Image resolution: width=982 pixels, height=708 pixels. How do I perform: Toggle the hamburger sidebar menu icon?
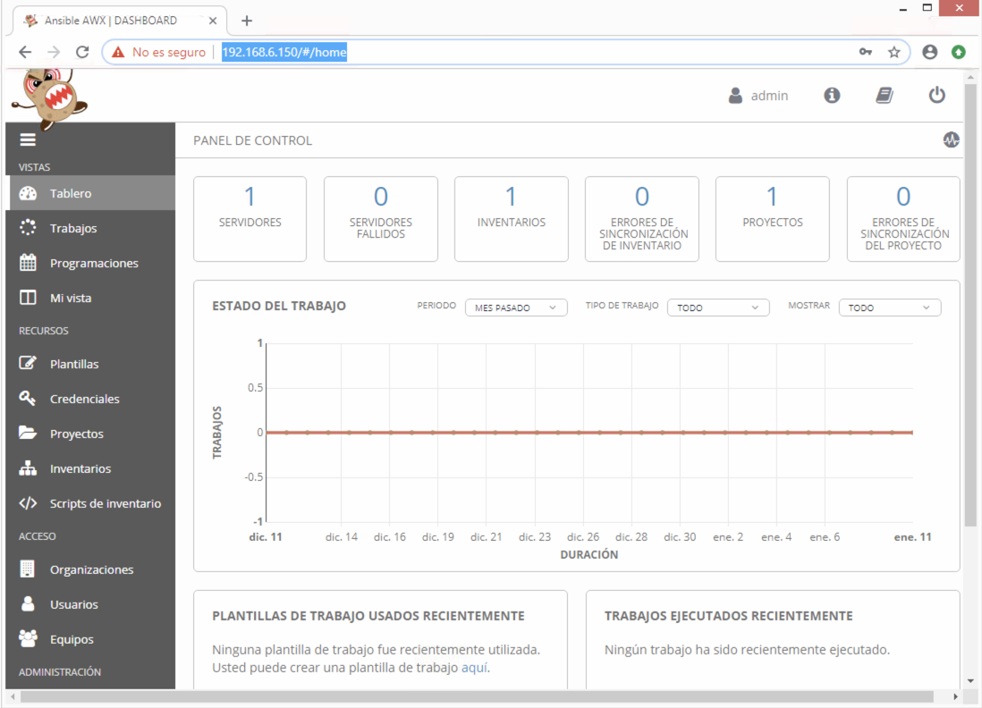coord(28,139)
